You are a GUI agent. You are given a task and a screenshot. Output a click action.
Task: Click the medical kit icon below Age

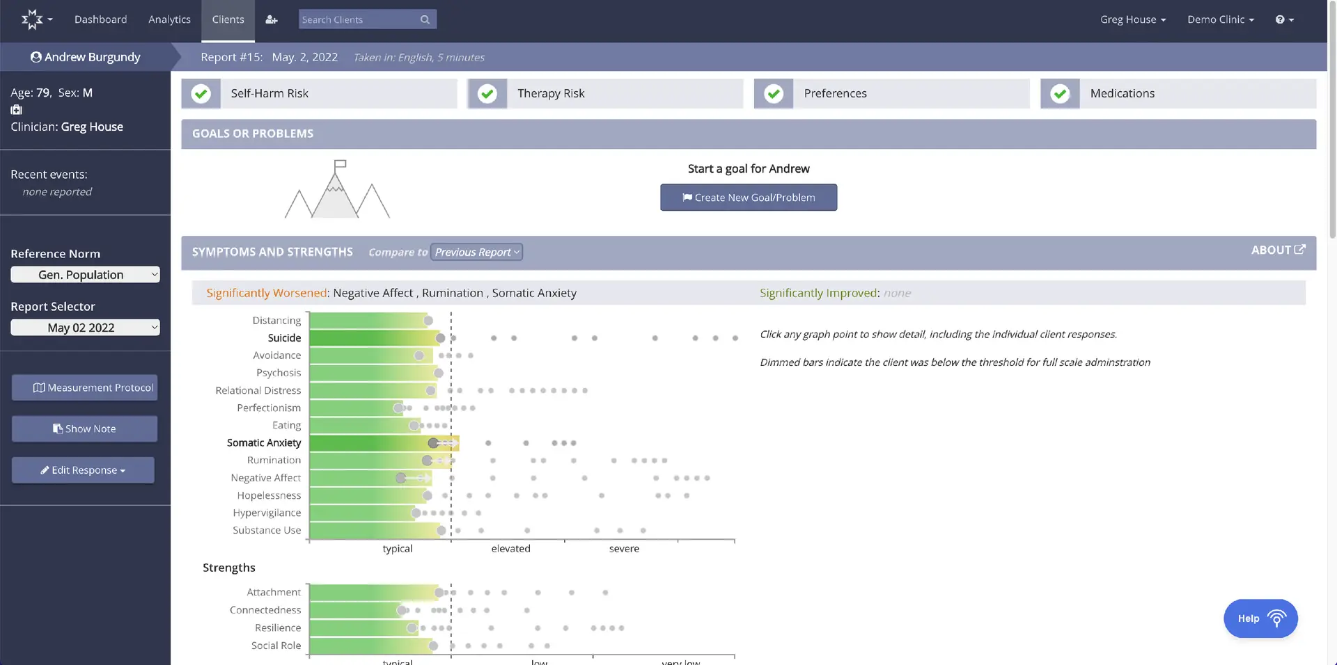click(x=15, y=110)
